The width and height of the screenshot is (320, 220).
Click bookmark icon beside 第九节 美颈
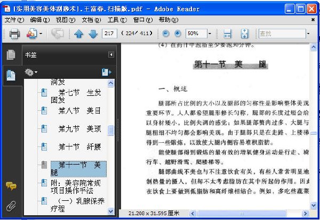pos(44,129)
